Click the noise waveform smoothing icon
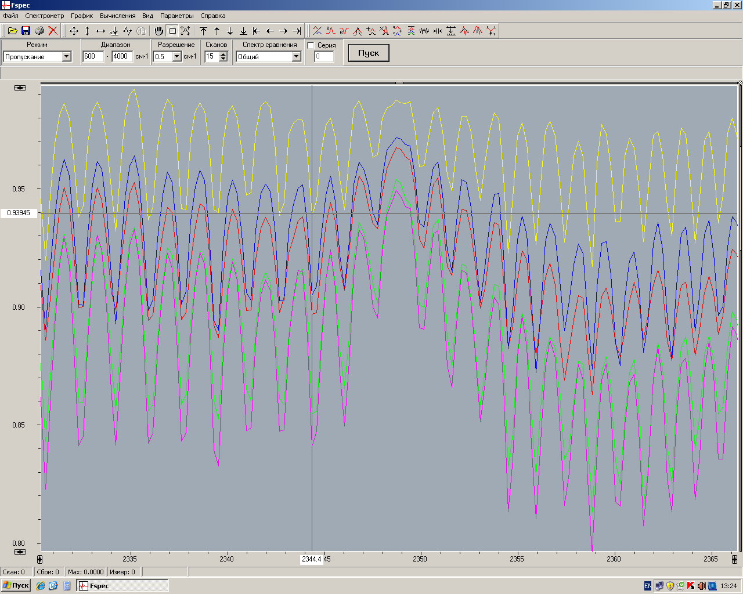 (x=424, y=31)
